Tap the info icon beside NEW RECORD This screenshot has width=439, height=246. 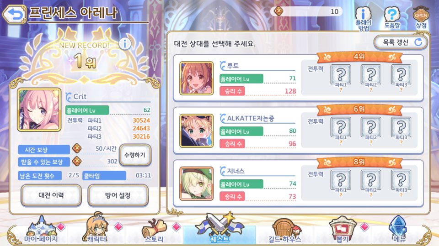click(x=125, y=44)
